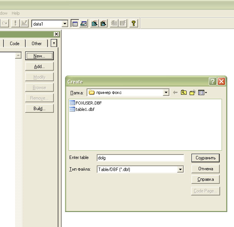Open the view menu icon in Create dialog
The width and height of the screenshot is (234, 227).
coord(202,92)
